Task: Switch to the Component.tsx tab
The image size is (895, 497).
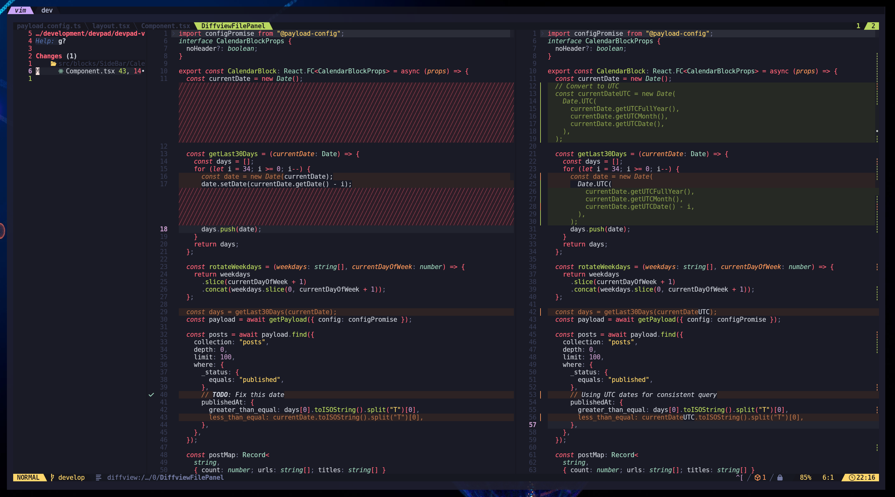Action: coord(165,26)
